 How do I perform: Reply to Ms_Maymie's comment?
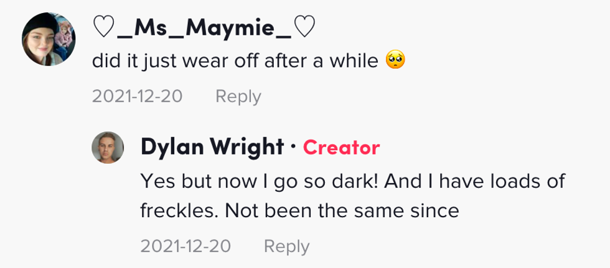click(x=238, y=97)
